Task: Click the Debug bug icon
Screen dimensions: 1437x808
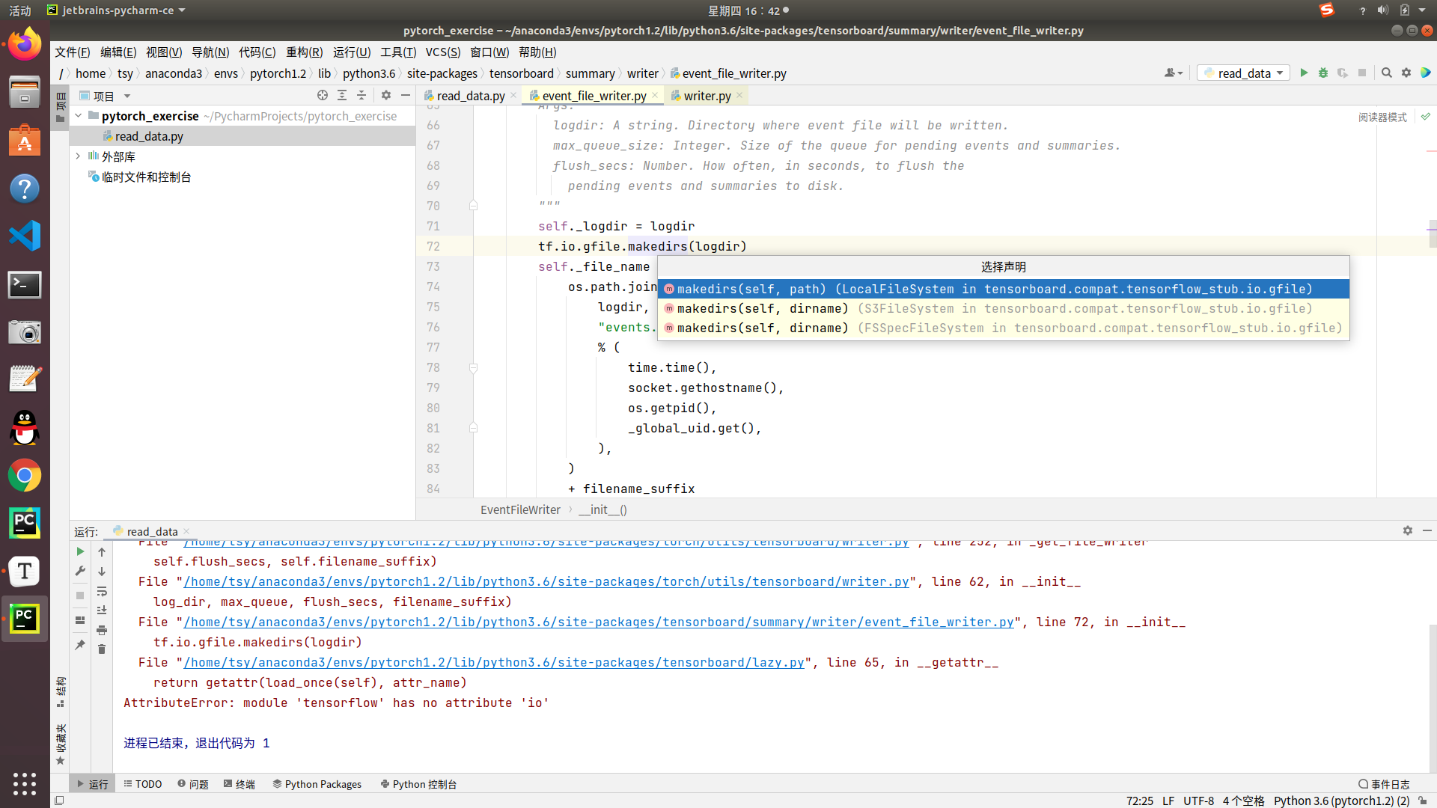Action: click(x=1323, y=73)
